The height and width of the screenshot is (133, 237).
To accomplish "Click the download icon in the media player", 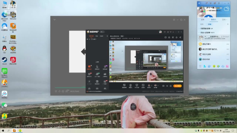I will click(59, 91).
